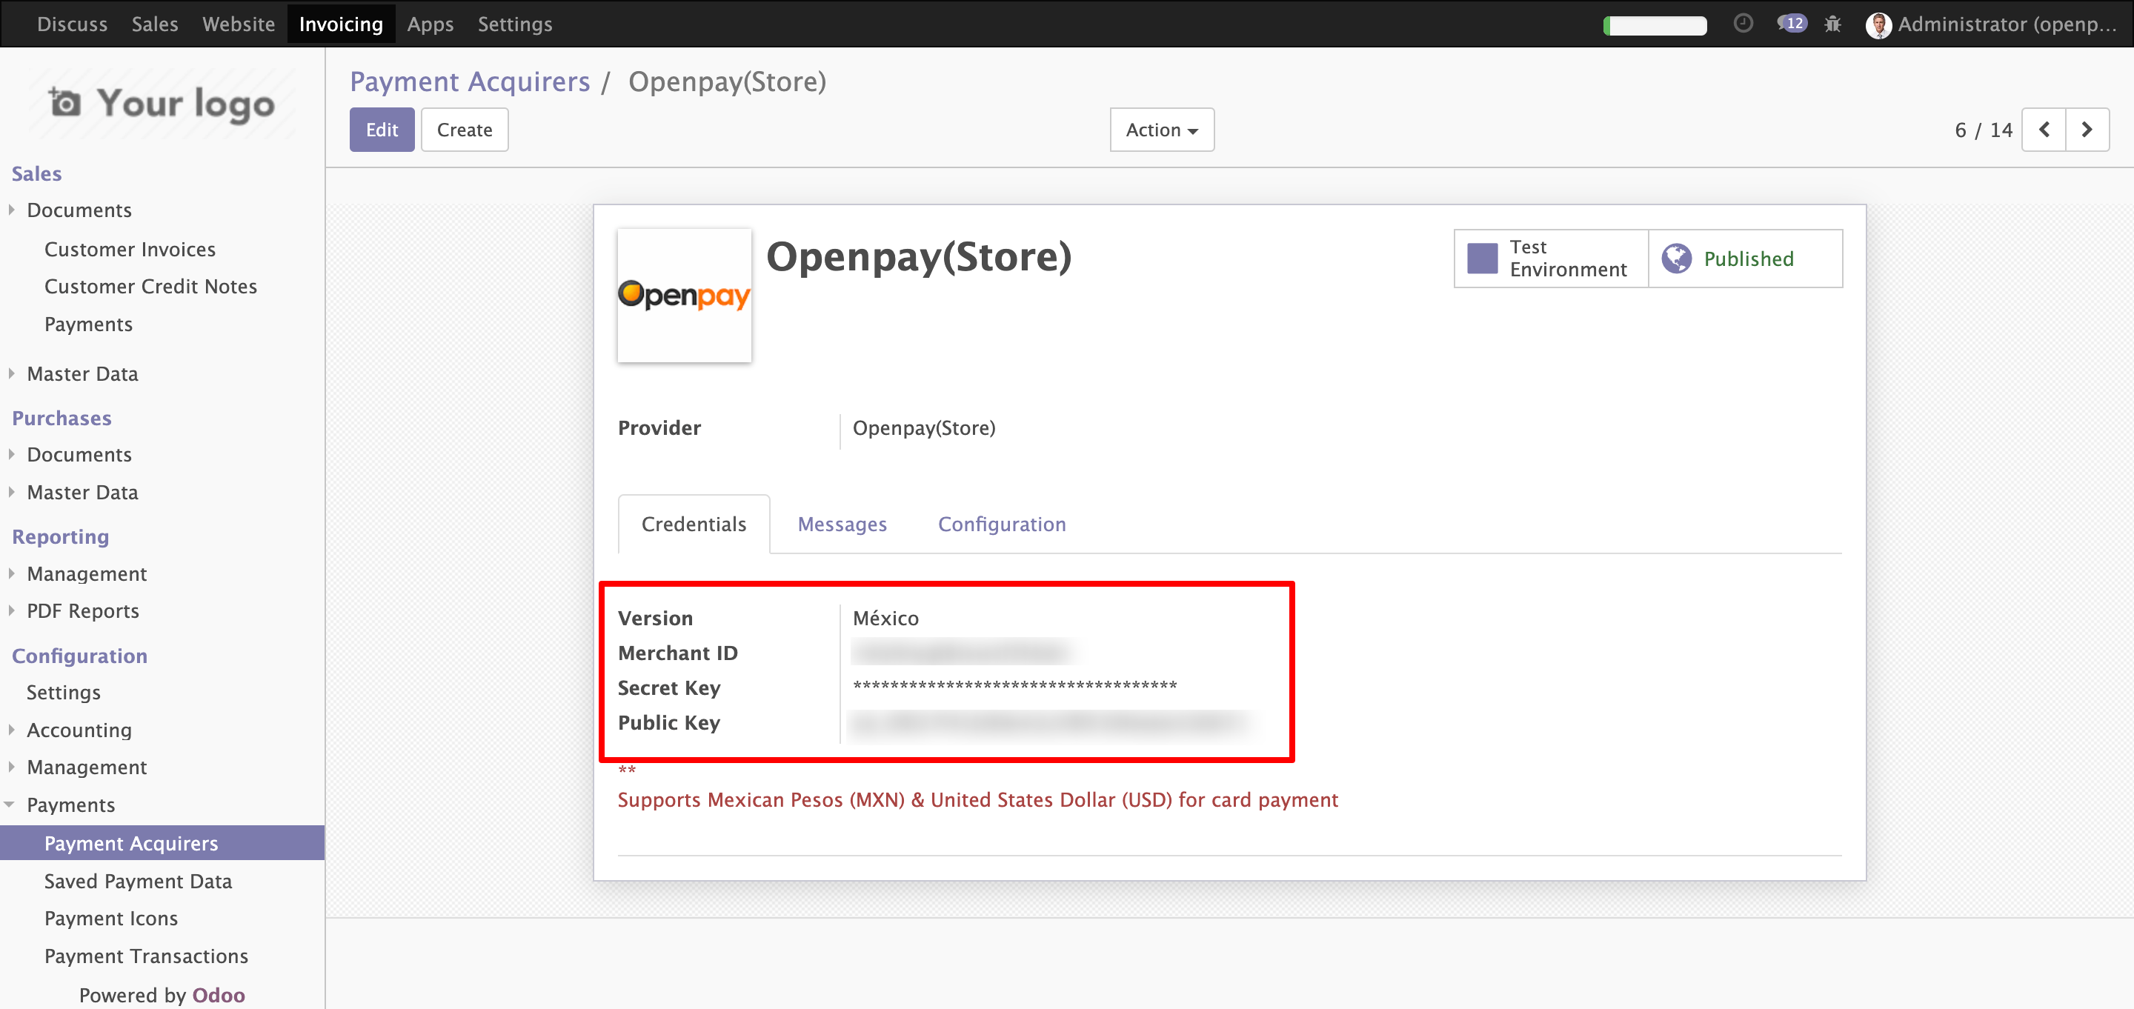Click the Openpay(Store) provider value
The width and height of the screenshot is (2134, 1009).
coord(924,427)
